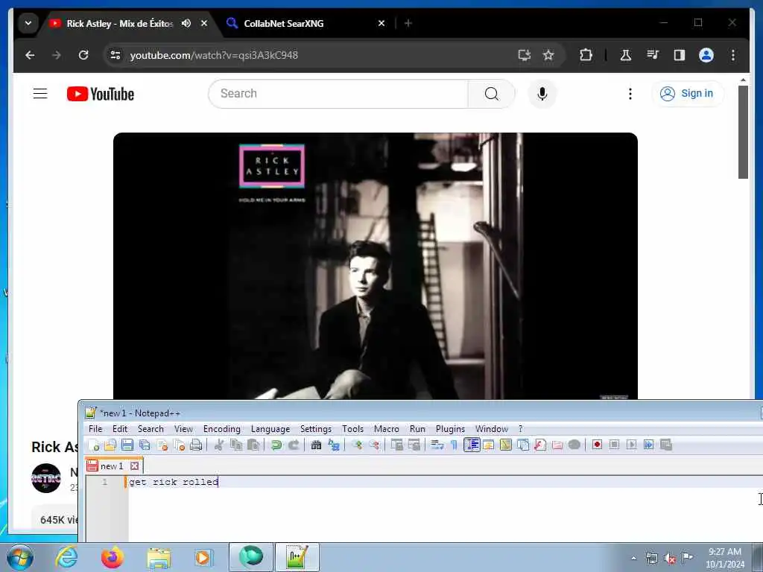Zoom out using Notepad++ toolbar icon
This screenshot has height=572, width=763.
click(374, 445)
